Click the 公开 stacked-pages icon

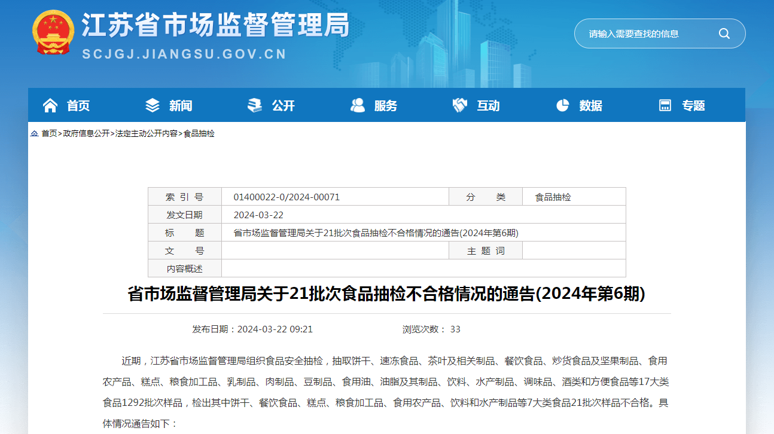[254, 104]
